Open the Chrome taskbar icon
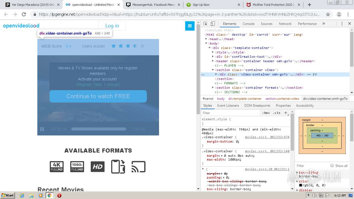The width and height of the screenshot is (354, 199). 49,195
